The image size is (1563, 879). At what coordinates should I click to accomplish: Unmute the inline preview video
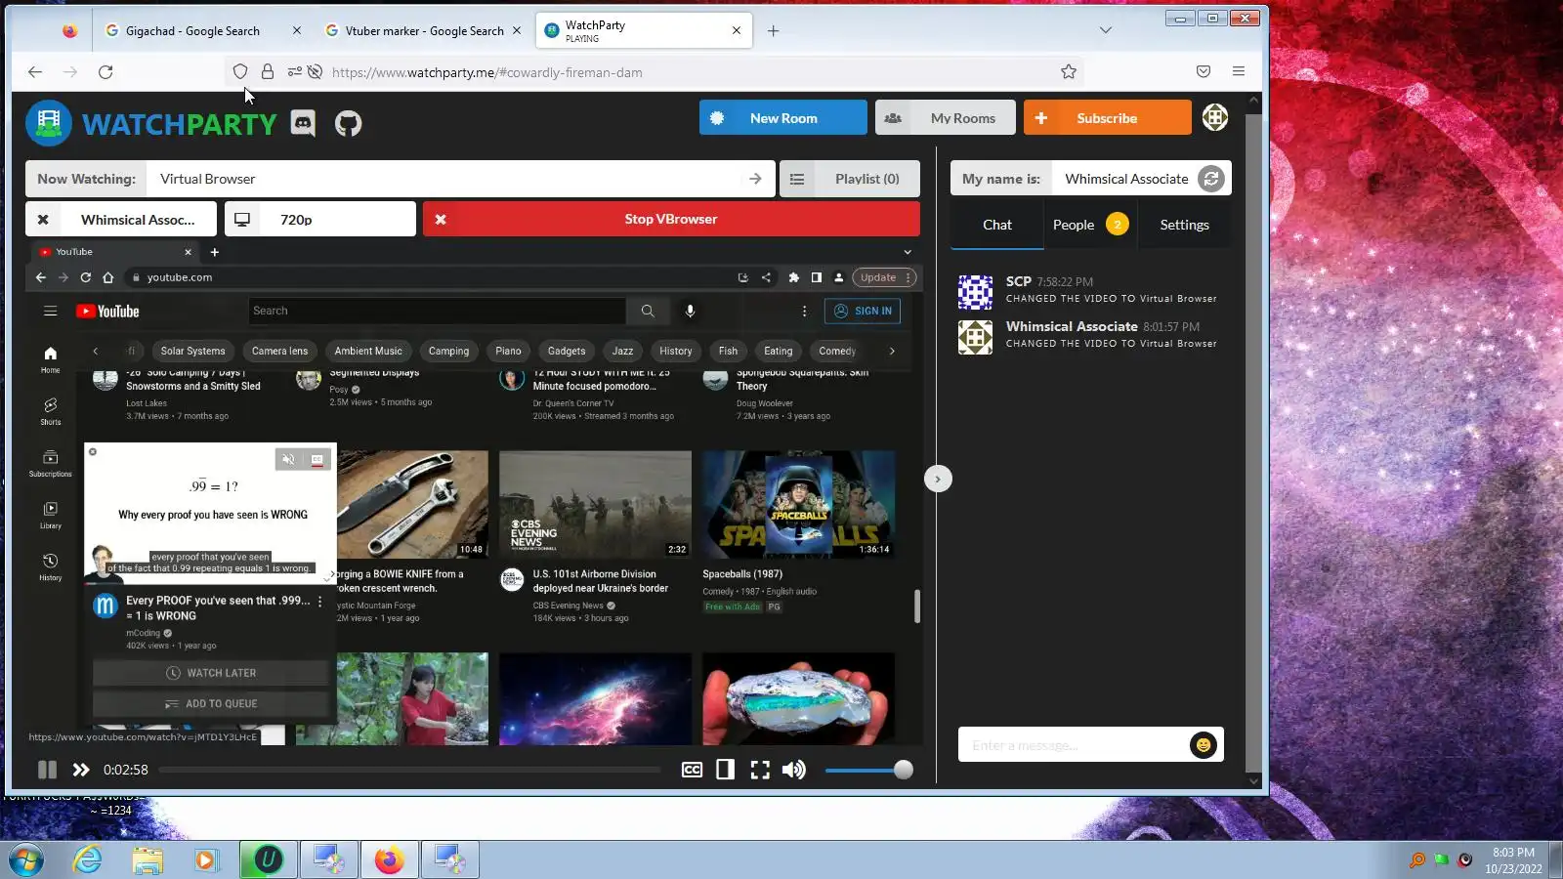point(288,459)
